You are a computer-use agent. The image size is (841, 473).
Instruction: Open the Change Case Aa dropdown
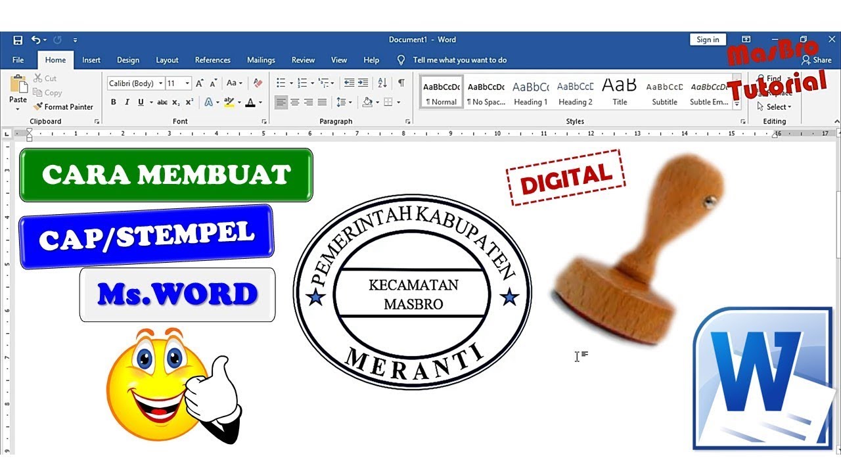pos(234,83)
